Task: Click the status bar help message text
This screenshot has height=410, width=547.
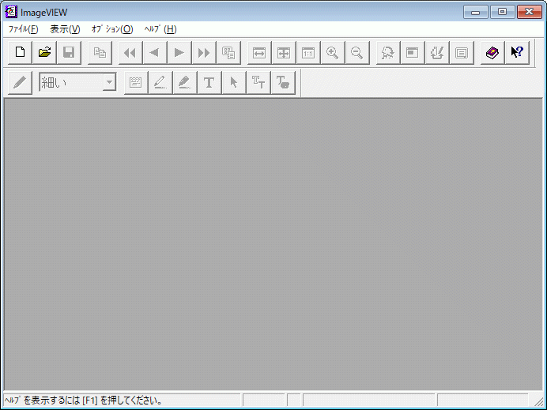Action: [x=83, y=401]
